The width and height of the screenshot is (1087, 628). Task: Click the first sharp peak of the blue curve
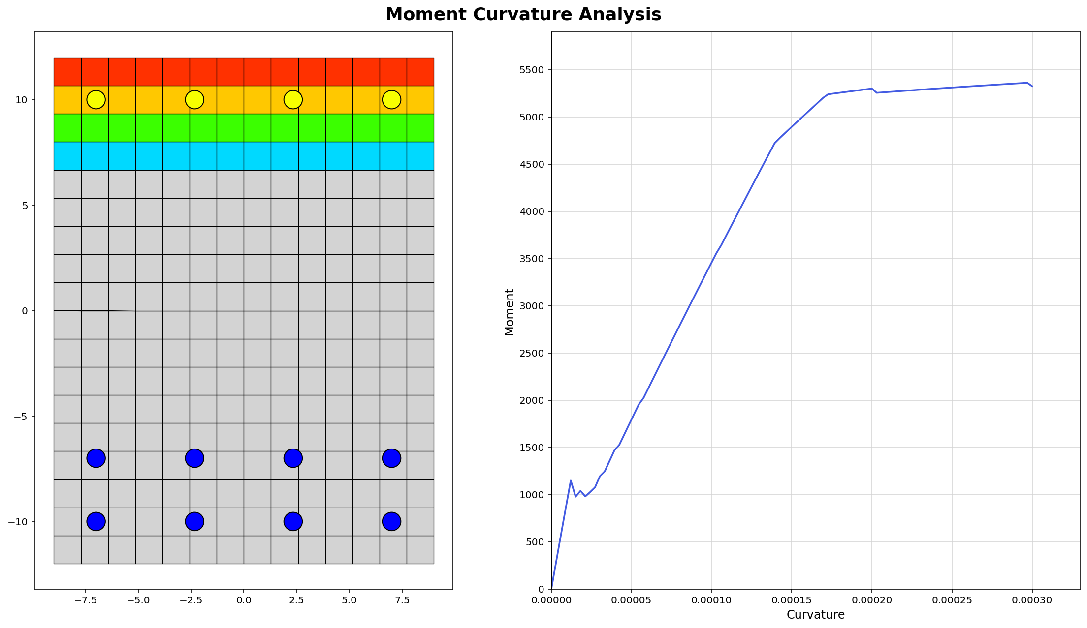(571, 480)
